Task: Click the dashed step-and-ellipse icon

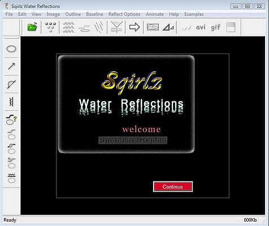Action: coord(11,149)
